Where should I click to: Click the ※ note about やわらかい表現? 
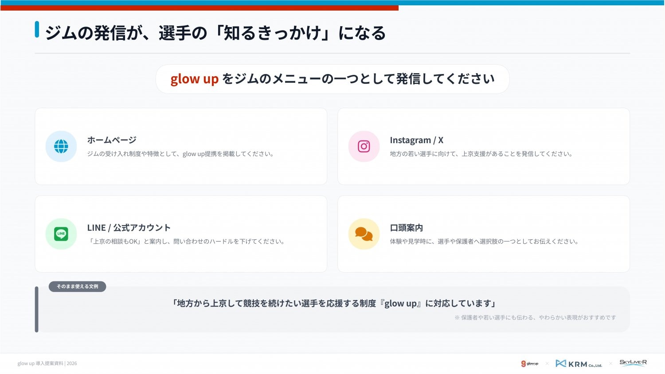[x=535, y=317]
